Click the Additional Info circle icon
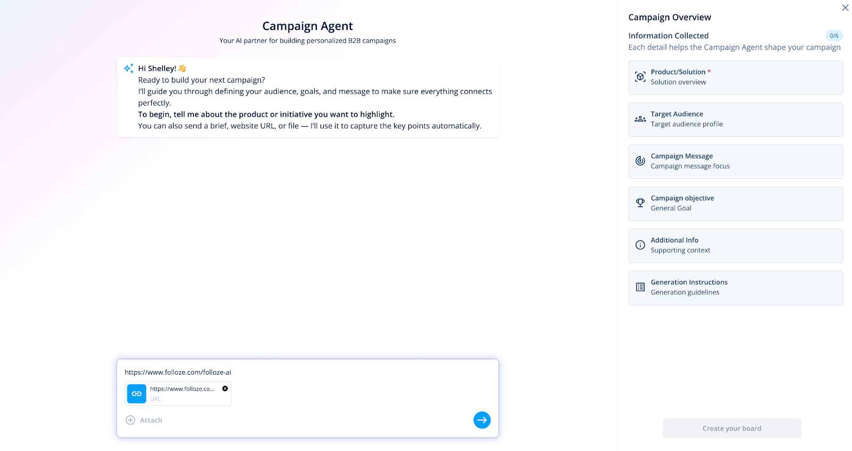Image resolution: width=852 pixels, height=451 pixels. coord(640,245)
